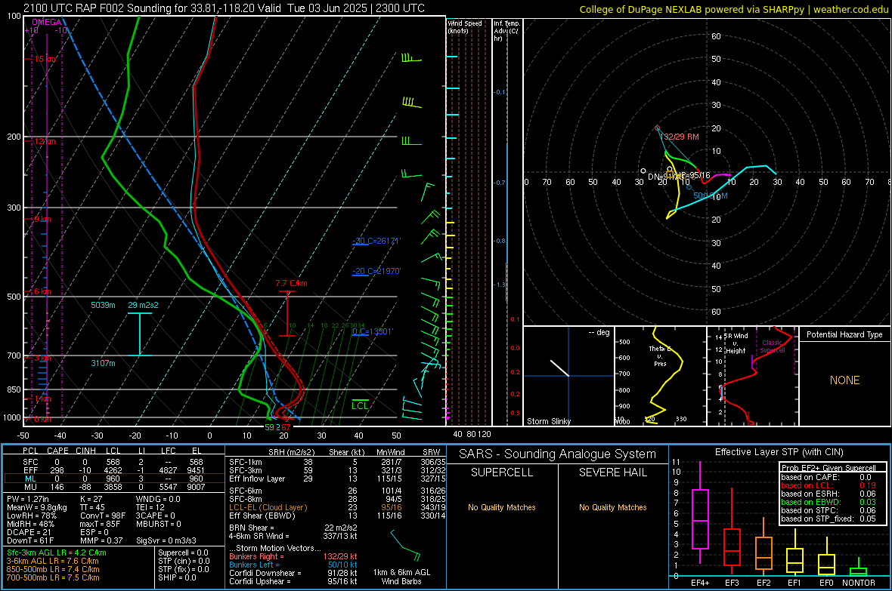Click the SHIP = 0.0 index

pyautogui.click(x=177, y=577)
